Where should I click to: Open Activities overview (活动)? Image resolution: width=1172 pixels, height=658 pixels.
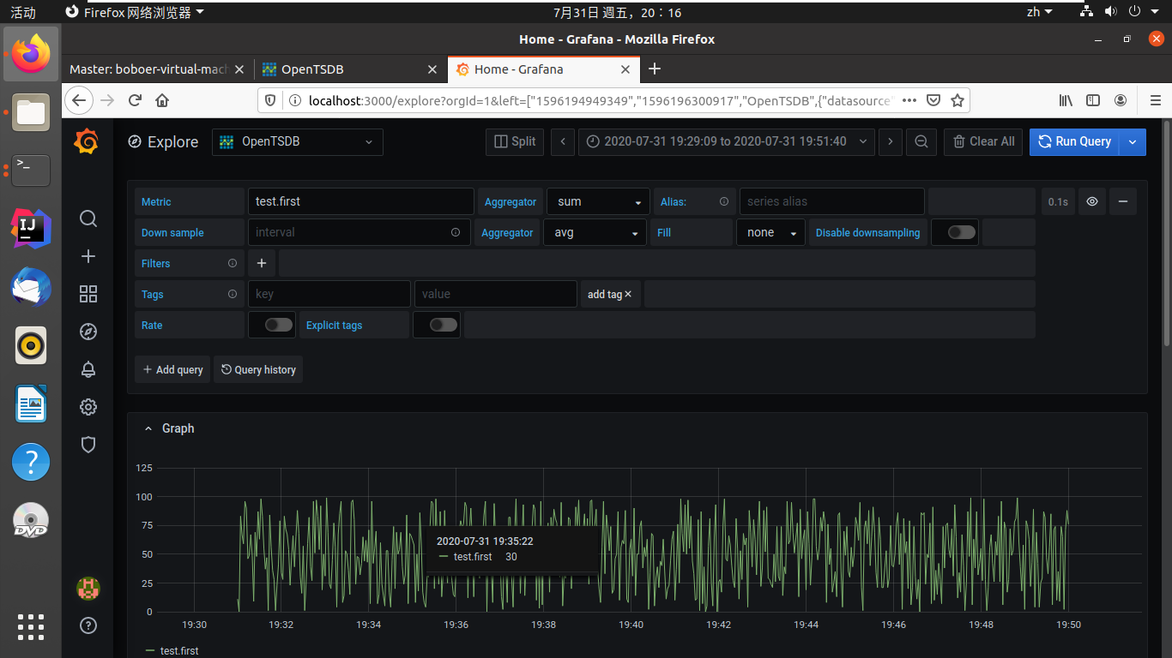tap(23, 12)
